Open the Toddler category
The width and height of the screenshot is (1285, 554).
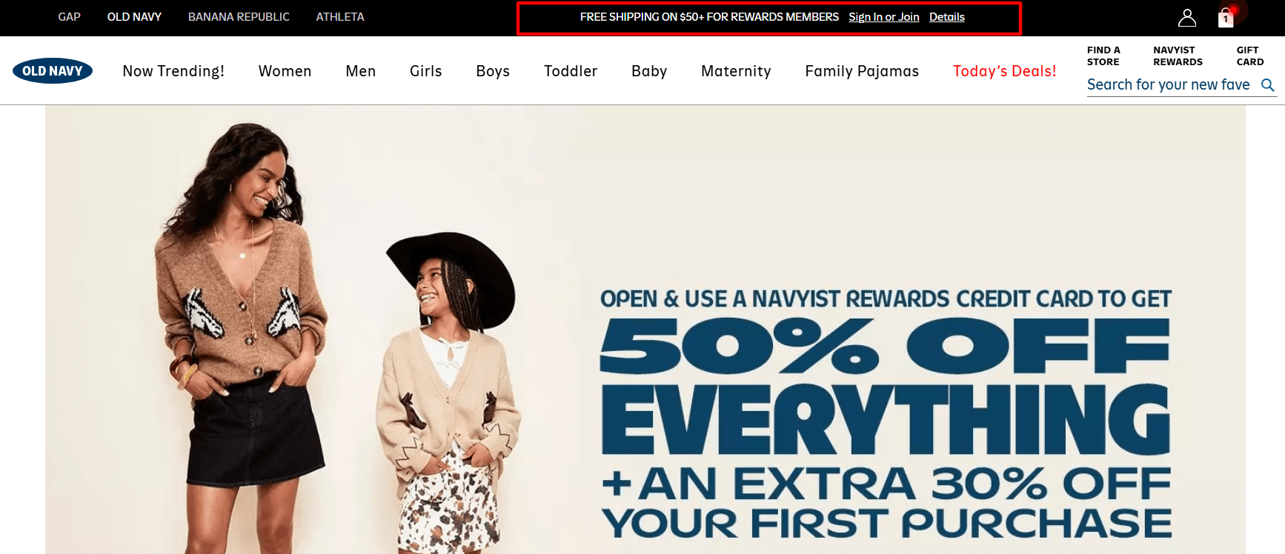pyautogui.click(x=571, y=71)
